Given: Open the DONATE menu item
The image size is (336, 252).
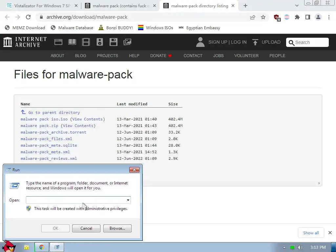Looking at the screenshot, I should [161, 56].
